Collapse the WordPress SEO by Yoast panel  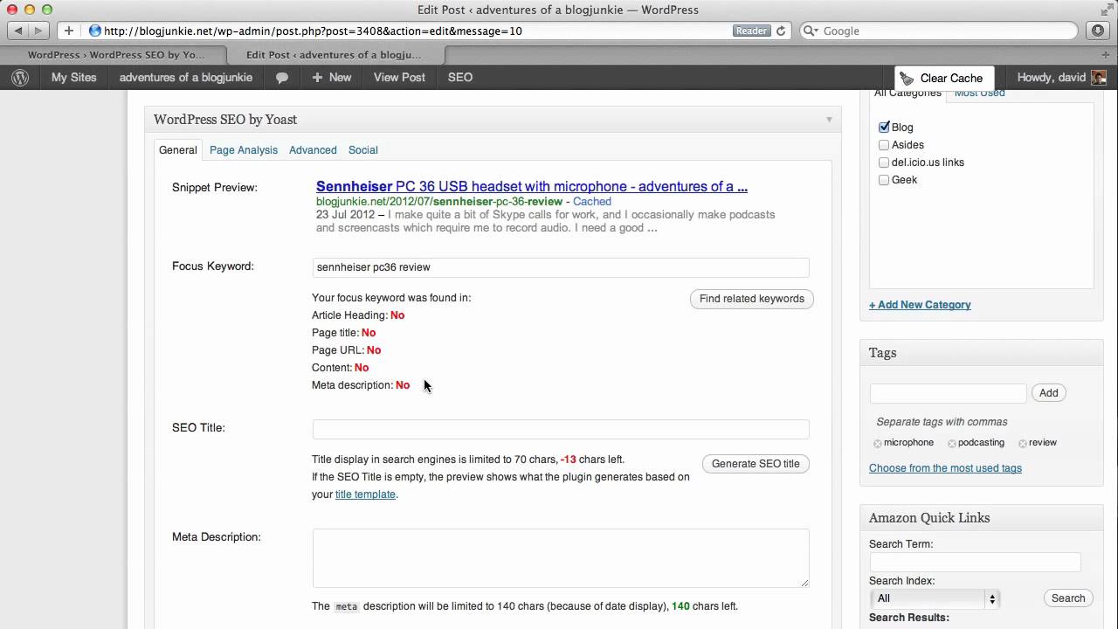coord(828,120)
